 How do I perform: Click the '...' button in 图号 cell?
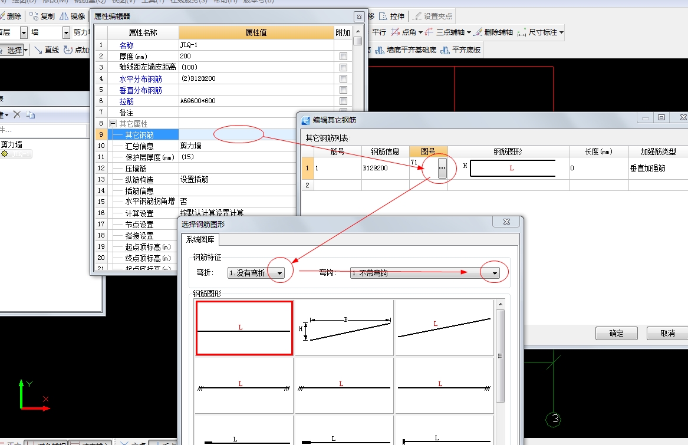442,168
